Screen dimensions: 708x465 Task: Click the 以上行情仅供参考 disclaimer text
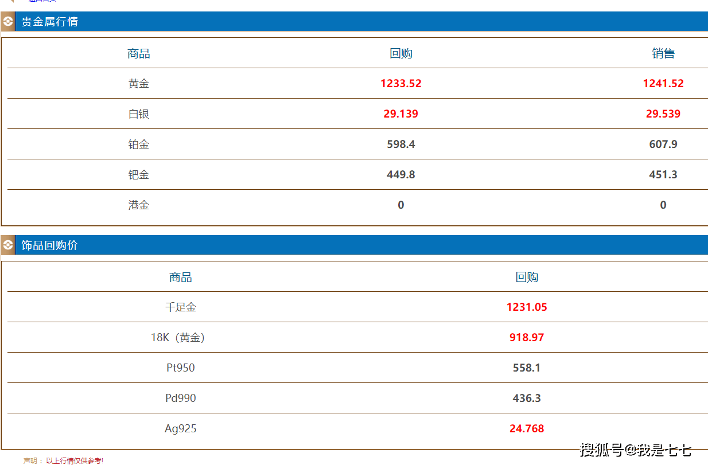(x=75, y=460)
